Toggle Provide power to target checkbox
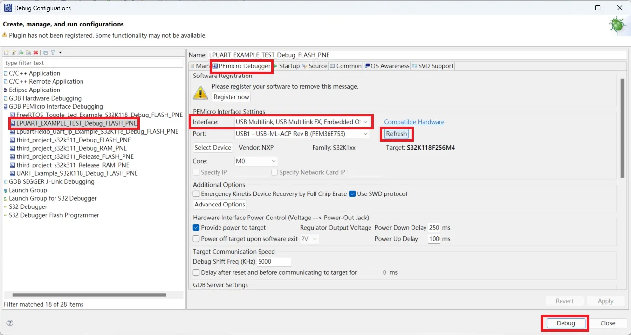 196,228
